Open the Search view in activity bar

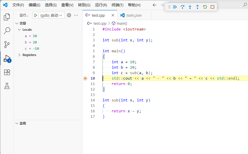(x=7, y=30)
